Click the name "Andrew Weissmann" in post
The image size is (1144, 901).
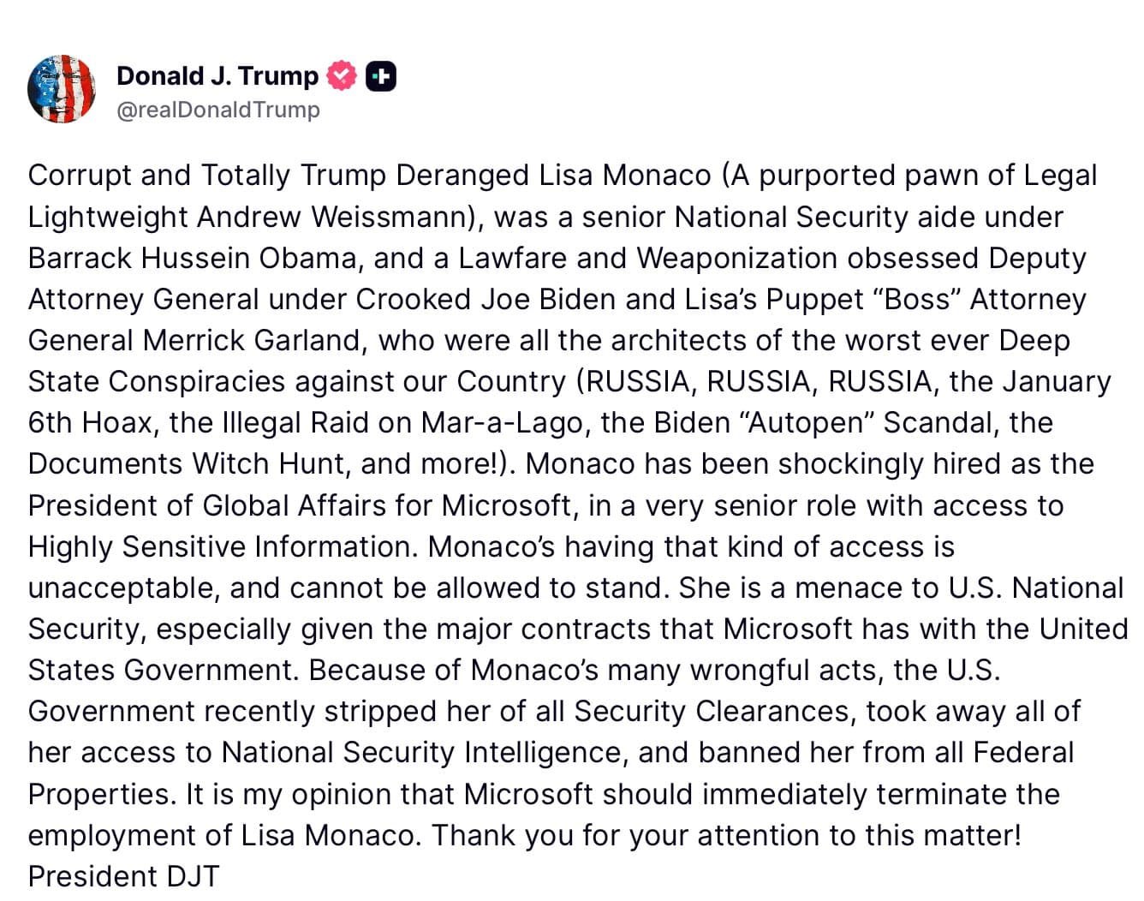[335, 217]
